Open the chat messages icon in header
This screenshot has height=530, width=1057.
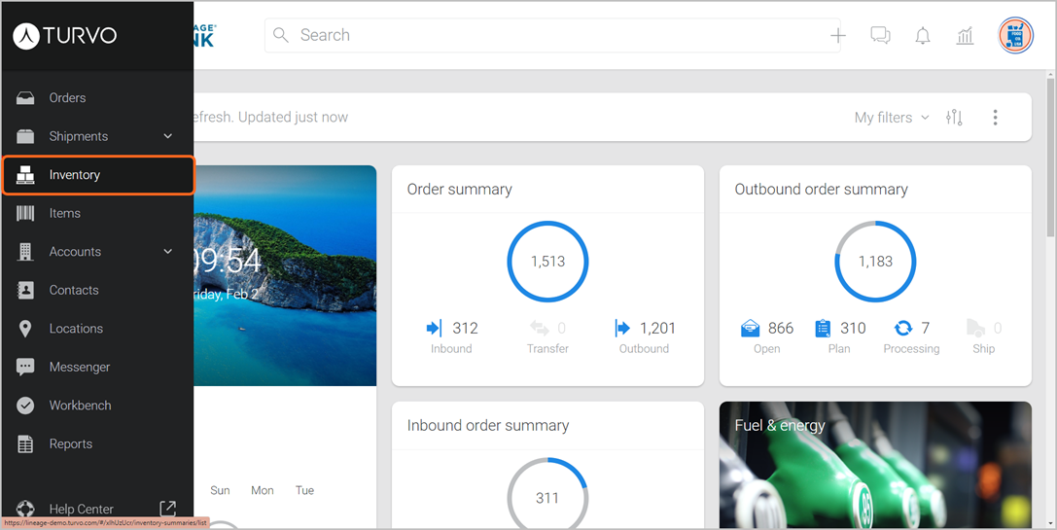(x=880, y=35)
